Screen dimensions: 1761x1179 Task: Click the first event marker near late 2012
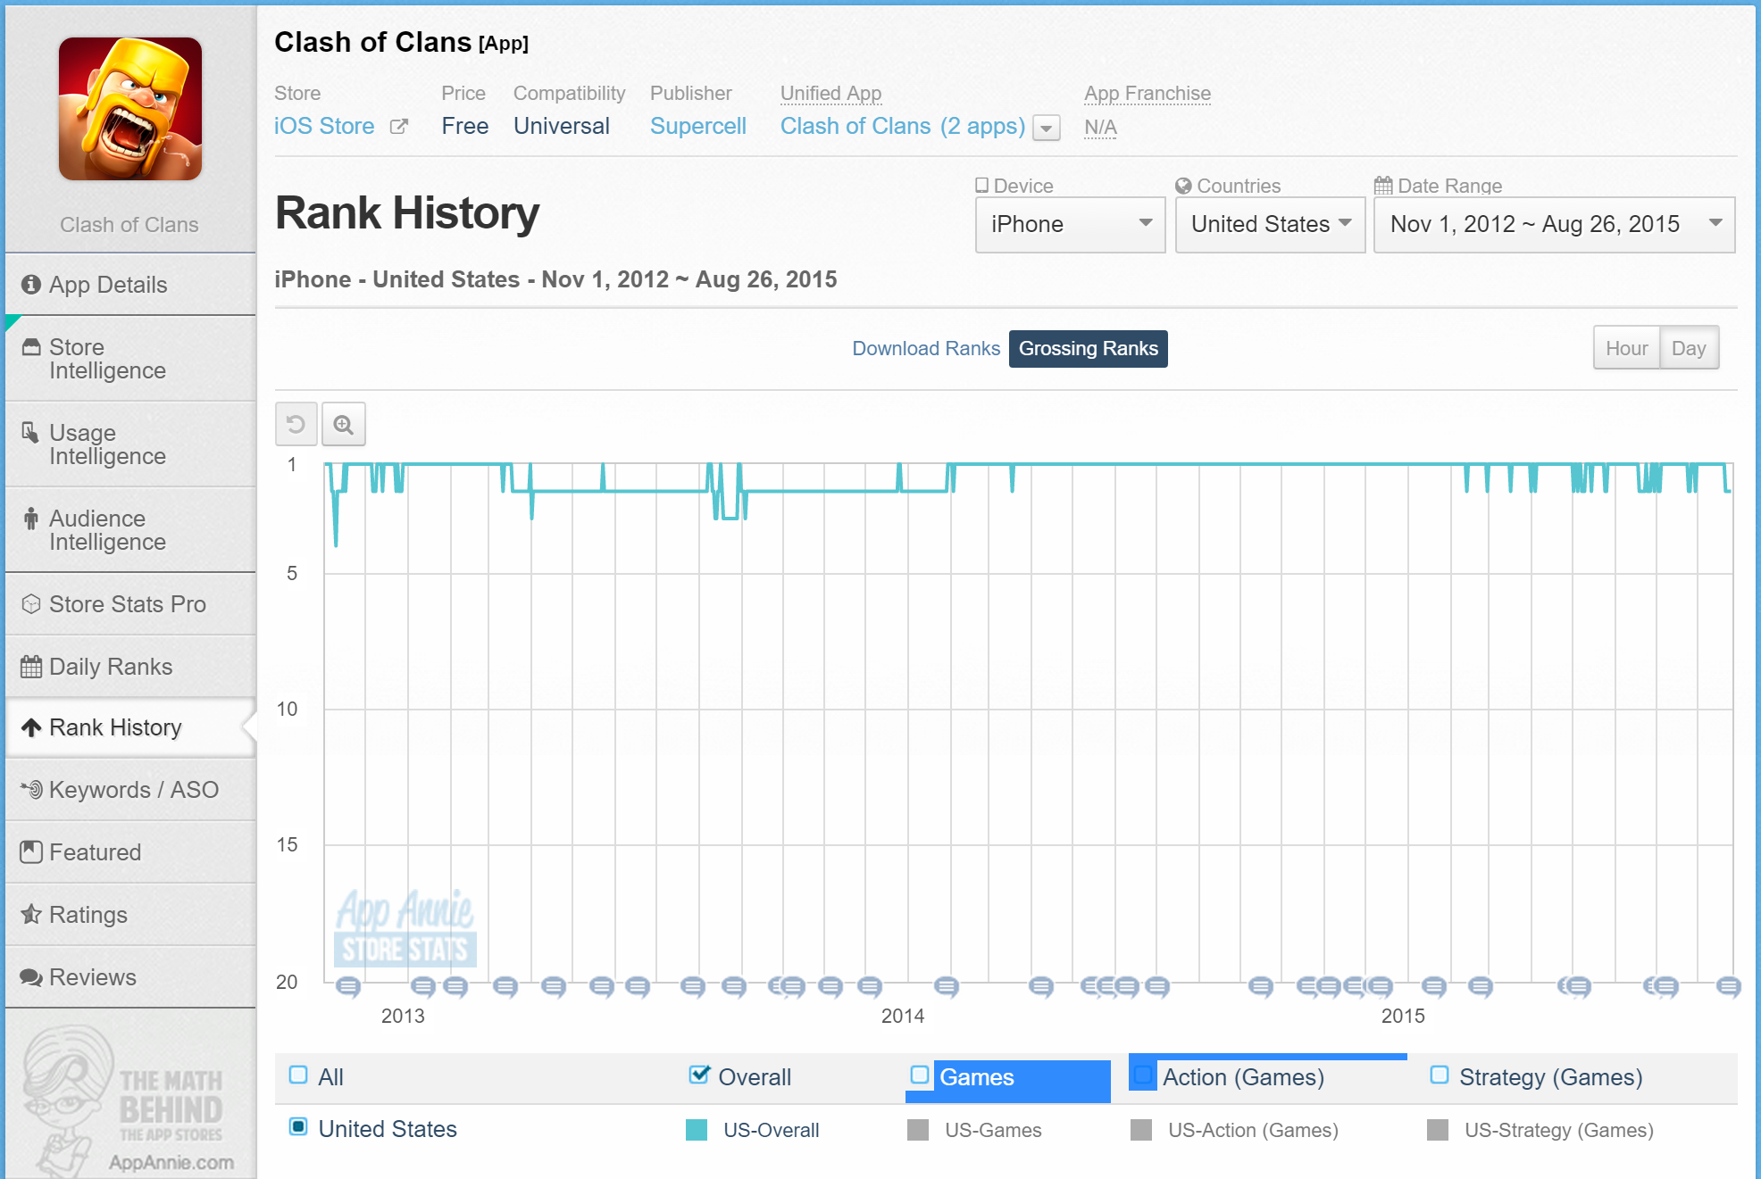348,986
